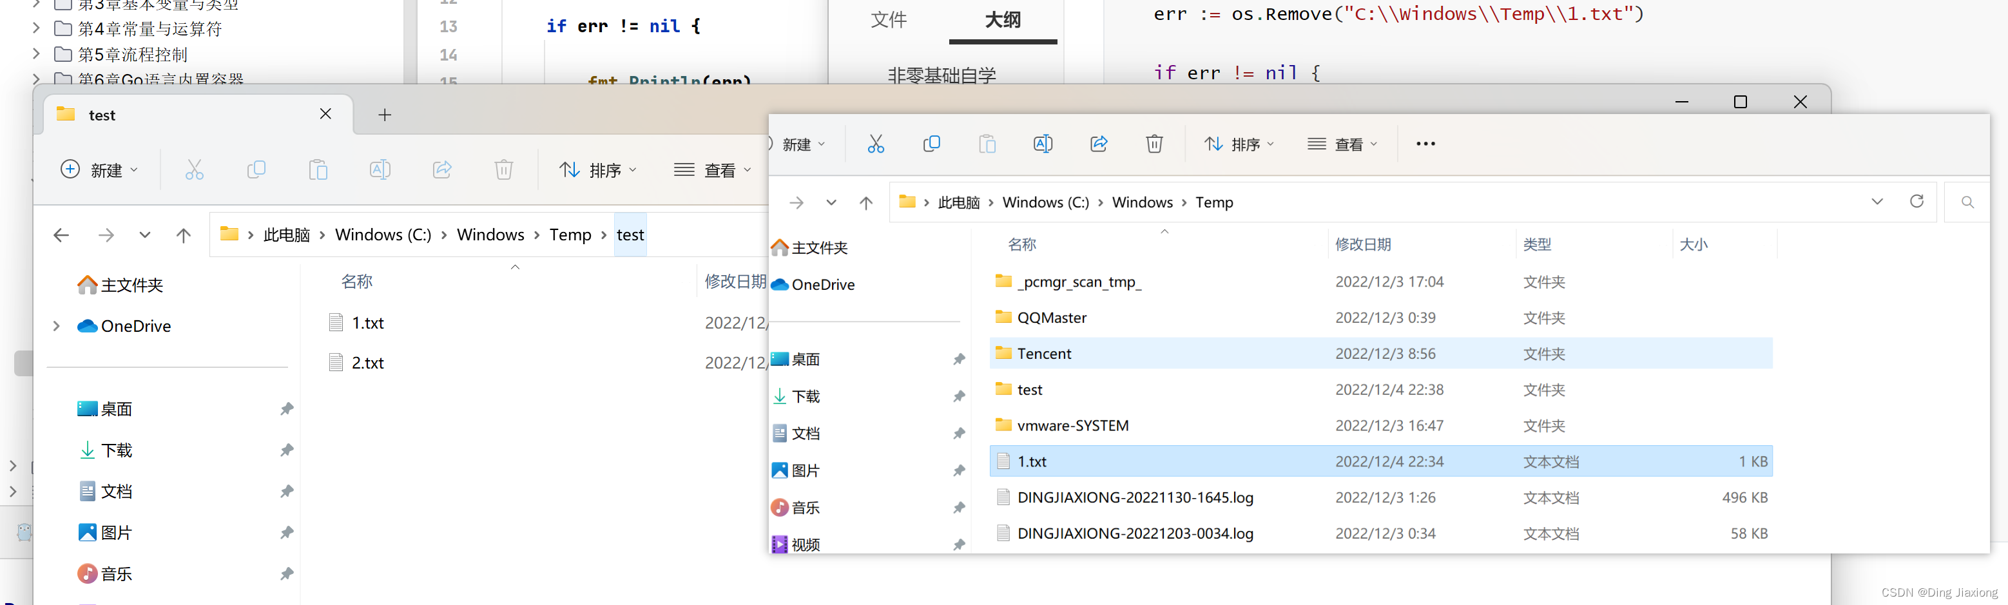Expand 第4章常量与运算符 folder in tree

click(x=36, y=28)
